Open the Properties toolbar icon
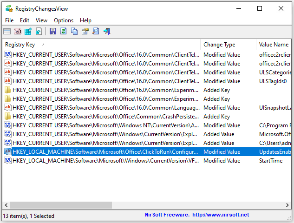 (85, 32)
